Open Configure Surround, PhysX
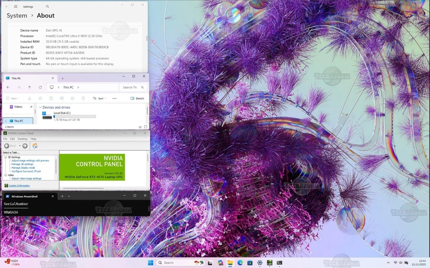The width and height of the screenshot is (430, 268). [26, 172]
